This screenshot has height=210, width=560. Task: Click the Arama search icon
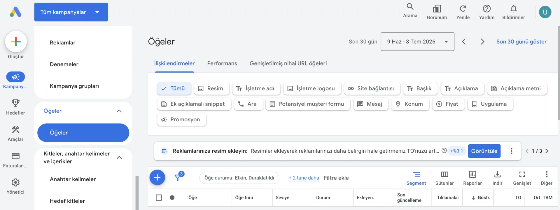pos(410,6)
